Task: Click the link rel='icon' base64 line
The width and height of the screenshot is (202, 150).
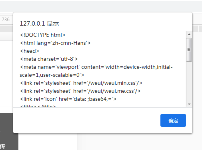Action: 68,99
